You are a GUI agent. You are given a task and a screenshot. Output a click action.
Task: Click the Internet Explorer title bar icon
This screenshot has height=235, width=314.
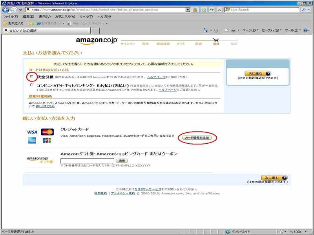4,3
